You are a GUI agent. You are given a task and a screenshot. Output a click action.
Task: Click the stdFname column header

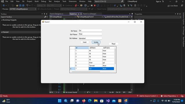(x=108, y=48)
